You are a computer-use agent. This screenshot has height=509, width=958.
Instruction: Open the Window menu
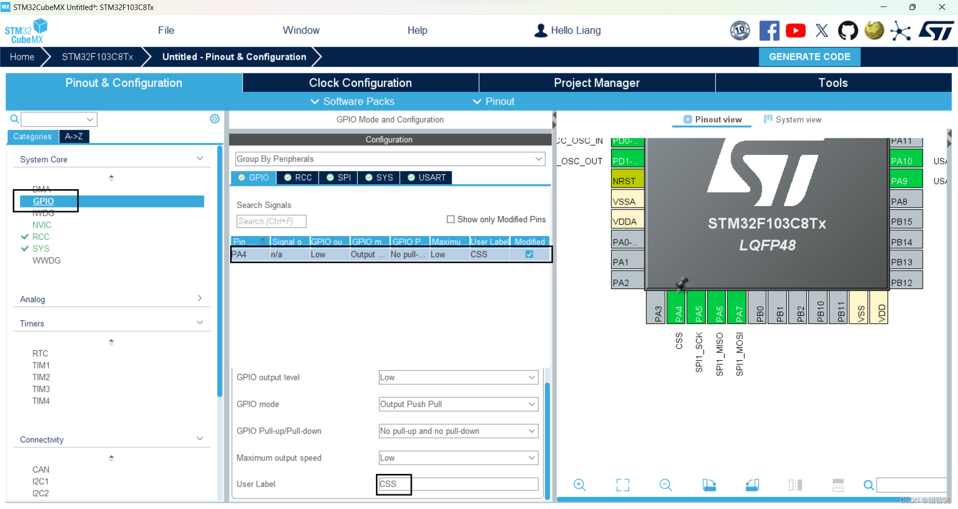click(301, 30)
